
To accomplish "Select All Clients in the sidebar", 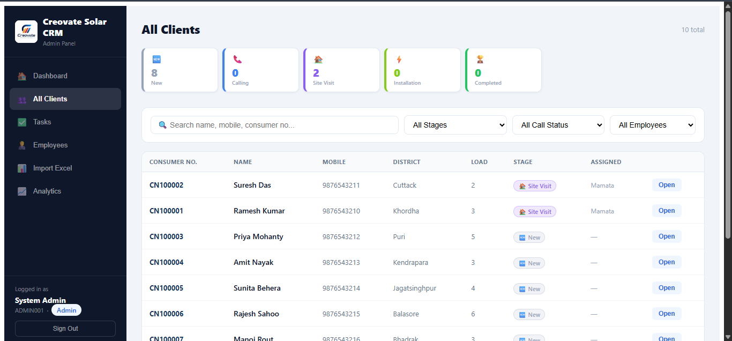I will pos(65,99).
